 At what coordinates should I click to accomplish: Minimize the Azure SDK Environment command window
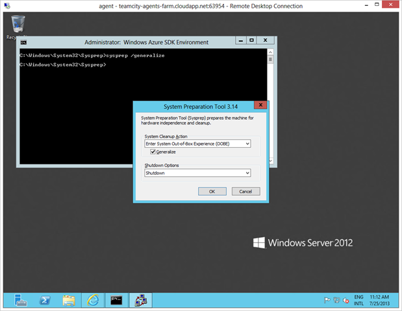[x=241, y=40]
